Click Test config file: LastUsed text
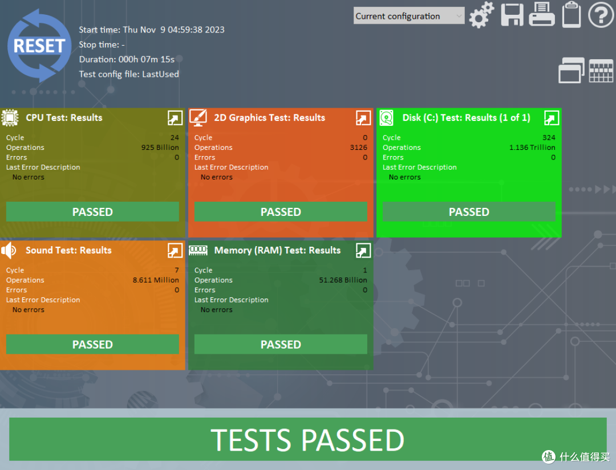Image resolution: width=616 pixels, height=470 pixels. pyautogui.click(x=129, y=74)
